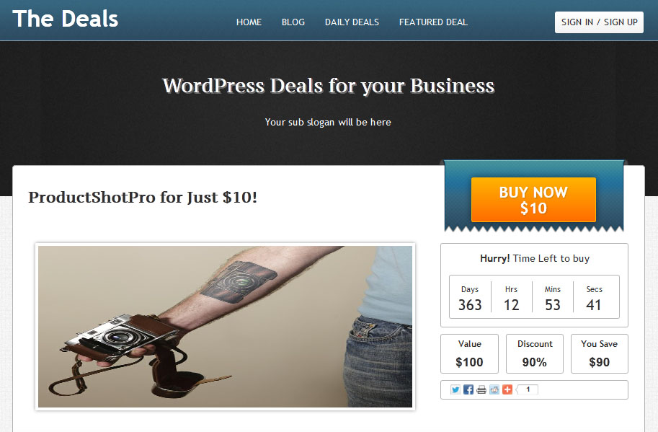Open the Daily Deals menu
The image size is (658, 432).
pyautogui.click(x=352, y=22)
